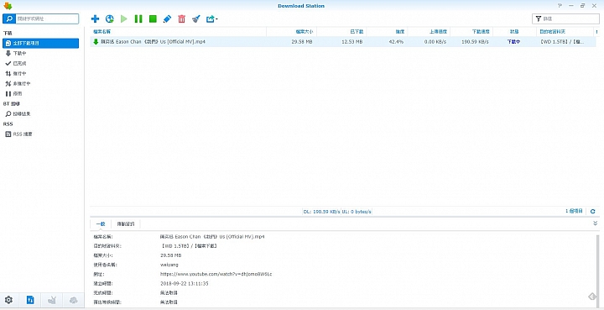This screenshot has width=604, height=310.
Task: Open help with the question mark icon
Action: pyautogui.click(x=560, y=6)
